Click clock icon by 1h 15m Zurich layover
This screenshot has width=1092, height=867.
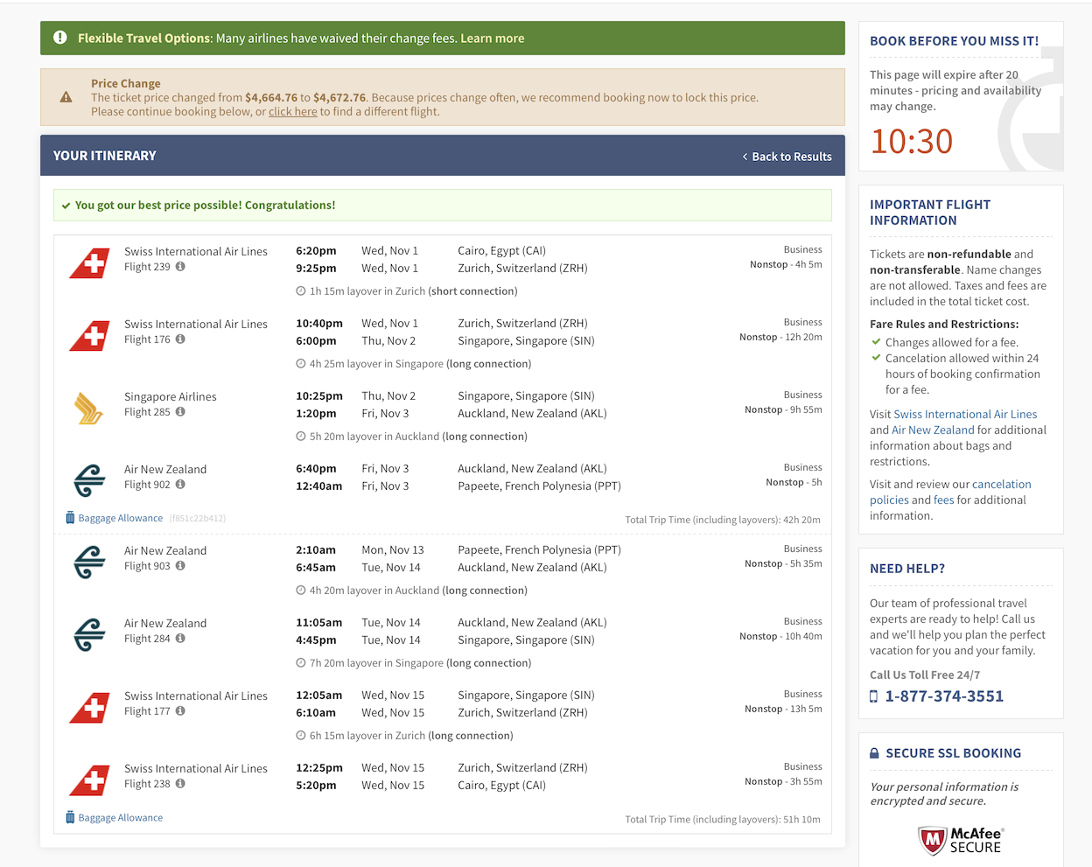point(301,291)
